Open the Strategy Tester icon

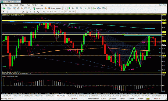pos(29,8)
